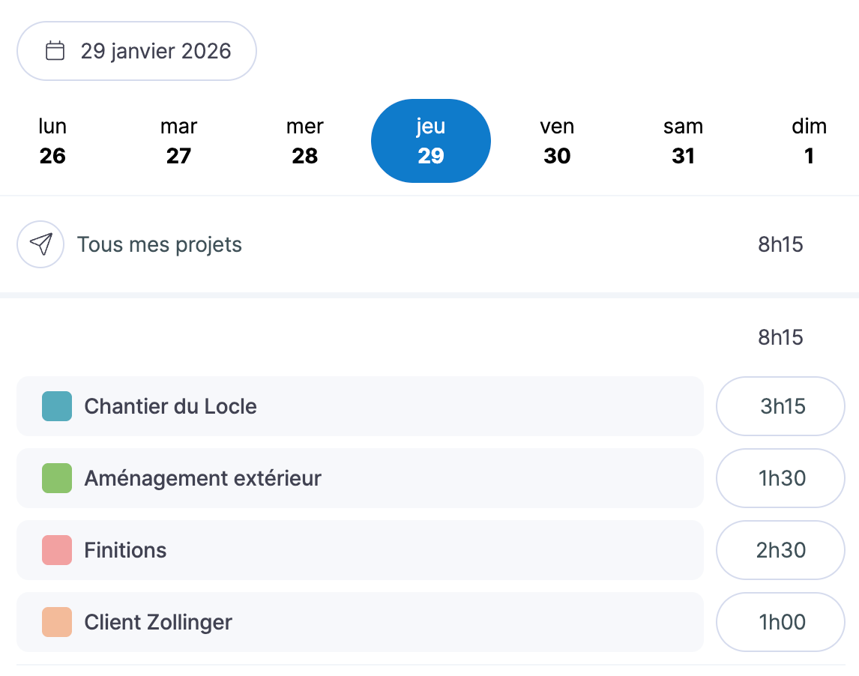This screenshot has width=859, height=676.
Task: Click the 2h30 time field for Finitions
Action: (x=781, y=550)
